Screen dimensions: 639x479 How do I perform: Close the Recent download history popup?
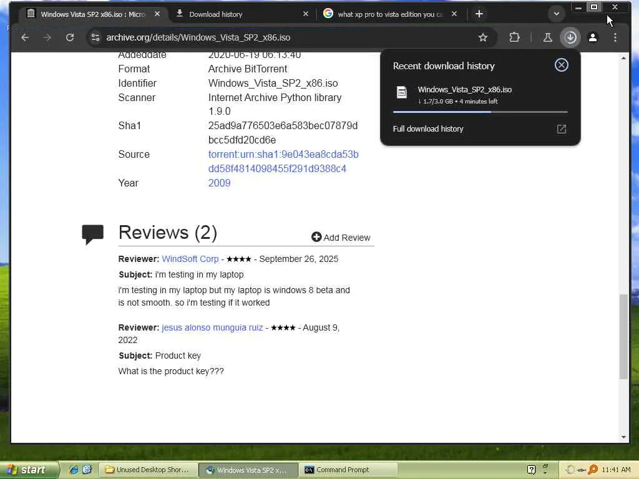561,65
